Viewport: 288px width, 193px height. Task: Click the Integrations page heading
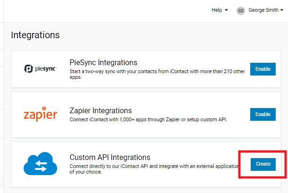pos(35,35)
